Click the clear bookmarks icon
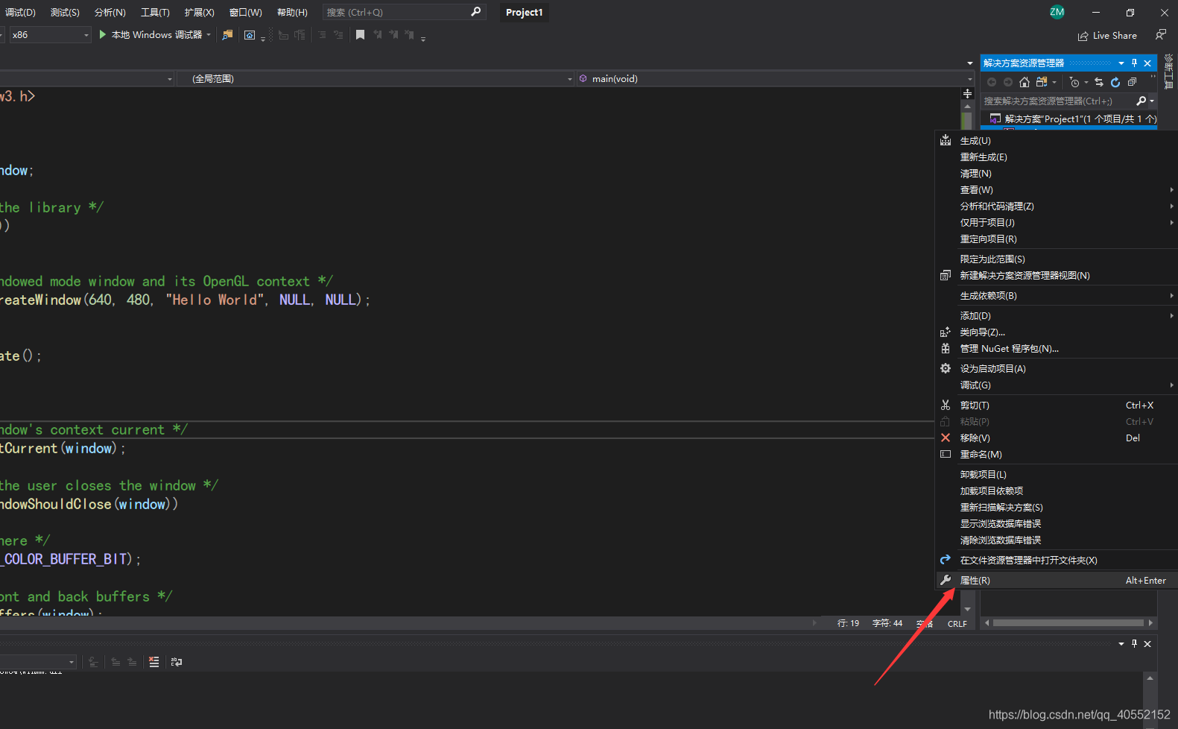Image resolution: width=1178 pixels, height=729 pixels. coord(409,35)
